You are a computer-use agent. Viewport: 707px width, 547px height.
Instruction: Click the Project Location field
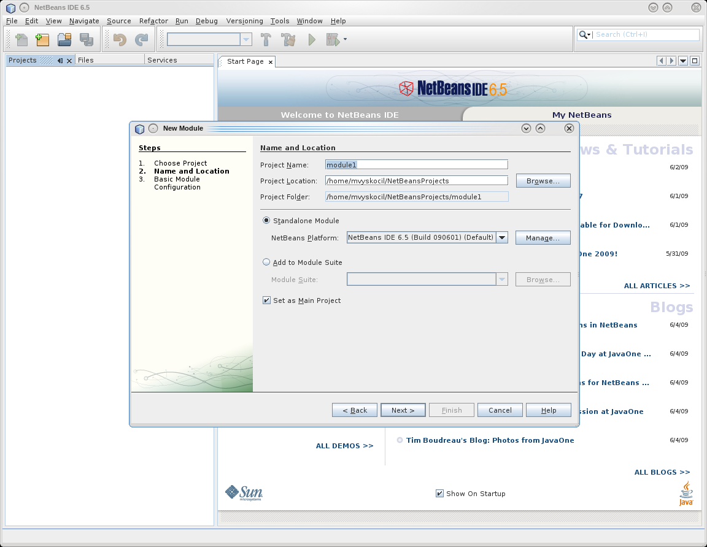[x=417, y=181]
